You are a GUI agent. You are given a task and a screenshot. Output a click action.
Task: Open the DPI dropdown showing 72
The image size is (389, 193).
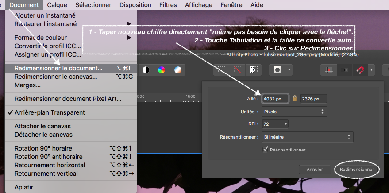tap(275, 124)
